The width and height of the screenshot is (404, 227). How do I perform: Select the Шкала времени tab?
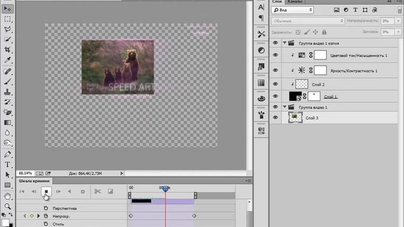(34, 181)
